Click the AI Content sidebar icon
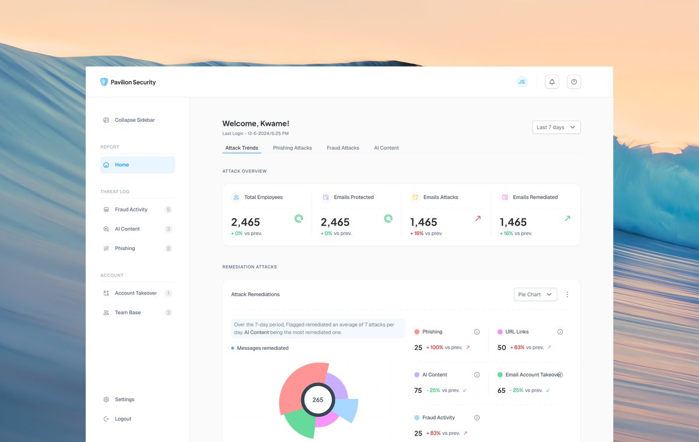 [x=106, y=229]
